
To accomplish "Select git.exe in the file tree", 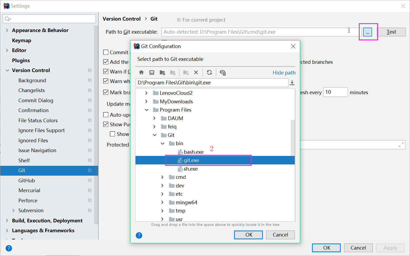I will coord(192,160).
